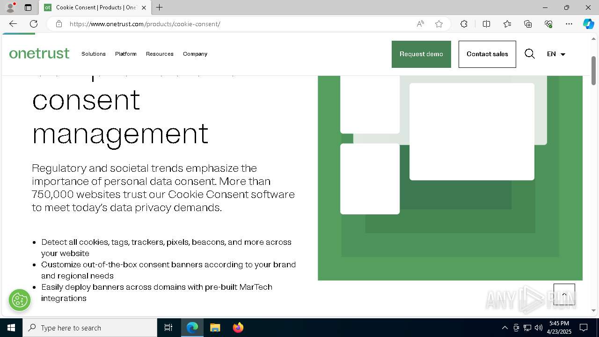This screenshot has width=599, height=337.
Task: Open cookie preferences floating button
Action: (x=20, y=300)
